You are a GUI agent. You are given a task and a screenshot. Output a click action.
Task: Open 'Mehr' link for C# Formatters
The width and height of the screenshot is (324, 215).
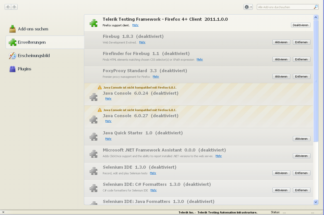(x=153, y=190)
